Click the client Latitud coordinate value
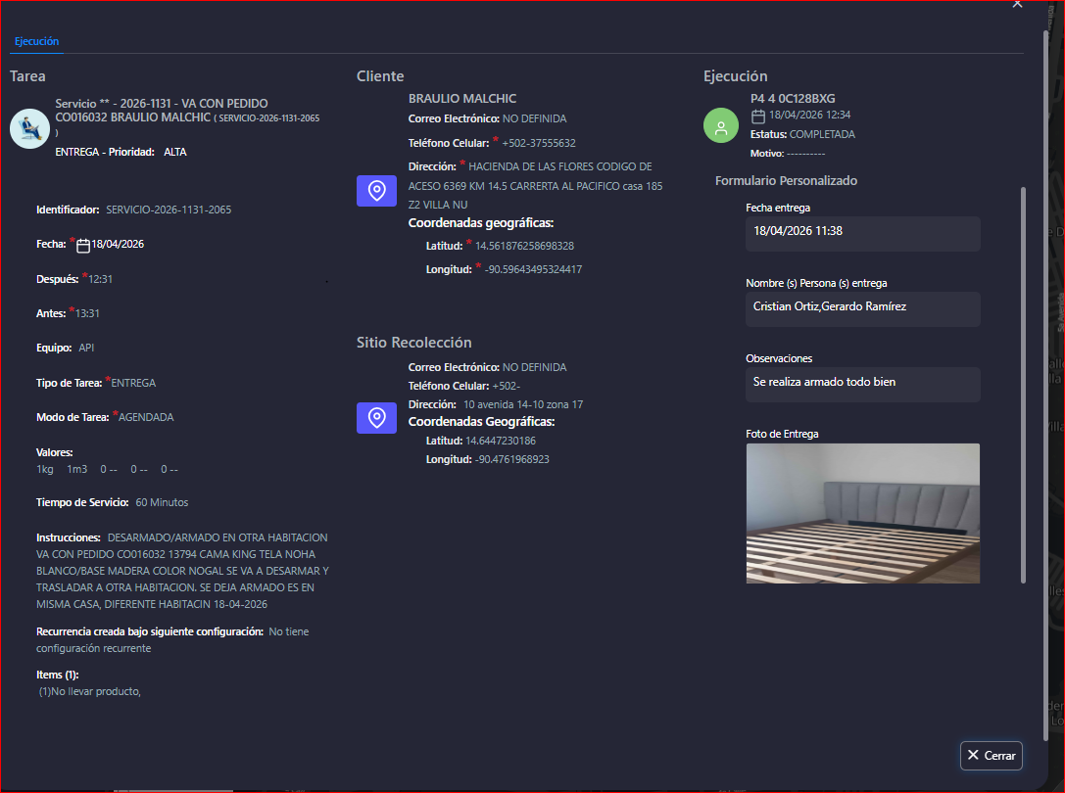Image resolution: width=1065 pixels, height=793 pixels. 524,246
